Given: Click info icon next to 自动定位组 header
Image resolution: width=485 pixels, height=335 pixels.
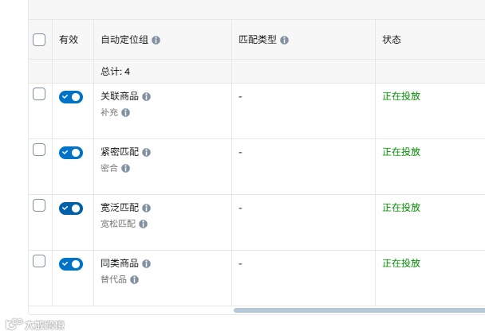Looking at the screenshot, I should click(x=156, y=40).
